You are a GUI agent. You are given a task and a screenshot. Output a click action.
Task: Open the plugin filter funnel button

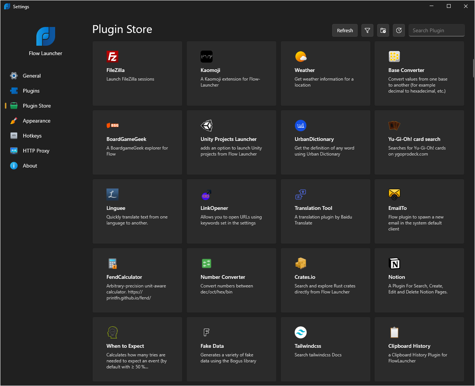pos(367,30)
